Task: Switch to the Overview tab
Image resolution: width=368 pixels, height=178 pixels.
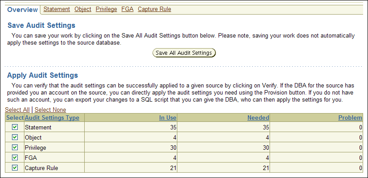Action: point(23,9)
